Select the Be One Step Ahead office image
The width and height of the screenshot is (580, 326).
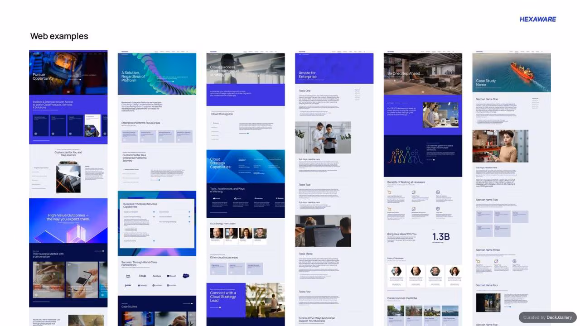pyautogui.click(x=423, y=74)
